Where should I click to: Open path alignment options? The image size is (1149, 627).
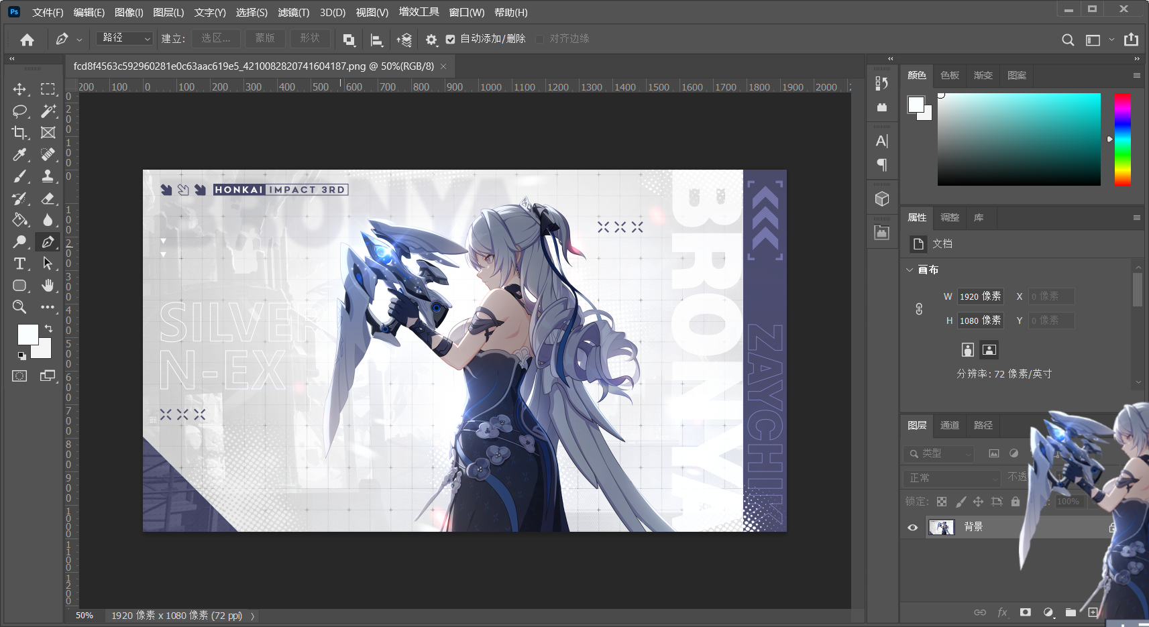click(x=377, y=40)
